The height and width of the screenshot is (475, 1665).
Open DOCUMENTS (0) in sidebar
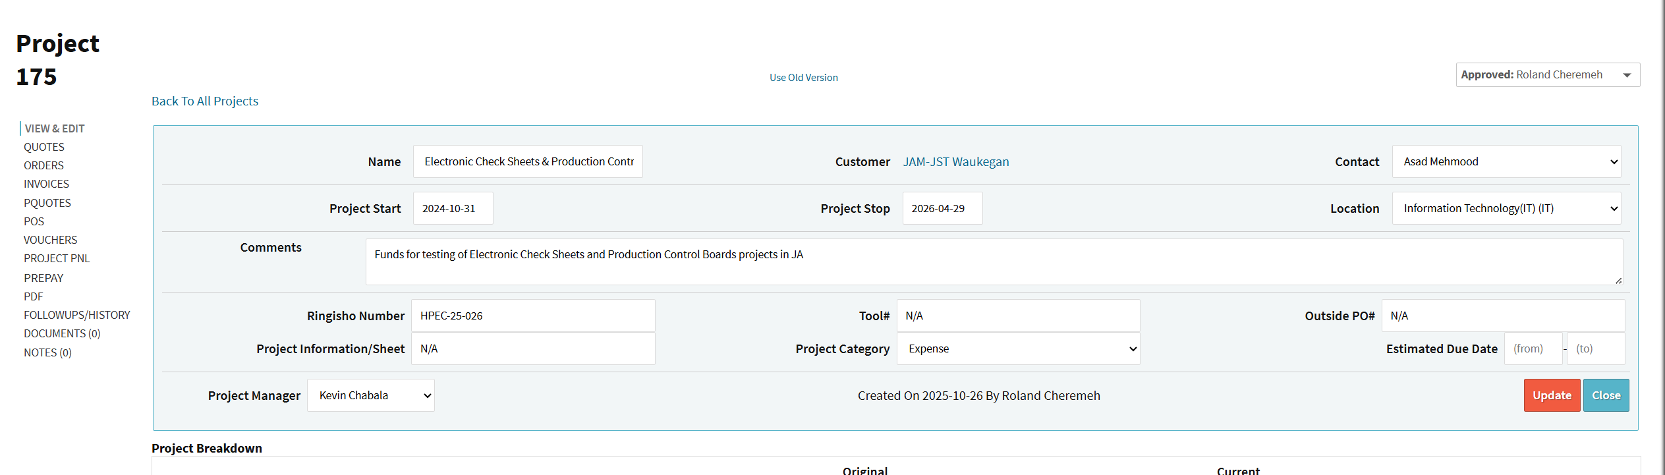[62, 334]
